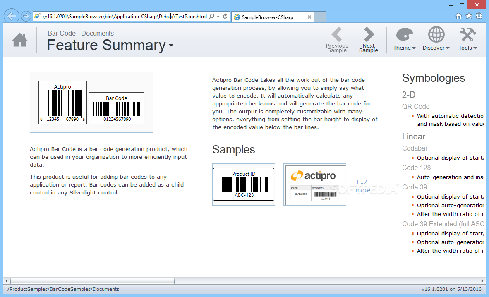The width and height of the screenshot is (489, 297).
Task: Click the scrollbar left arrow
Action: tap(7, 281)
